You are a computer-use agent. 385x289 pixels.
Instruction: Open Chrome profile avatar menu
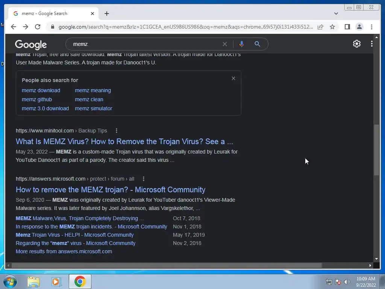(x=359, y=27)
